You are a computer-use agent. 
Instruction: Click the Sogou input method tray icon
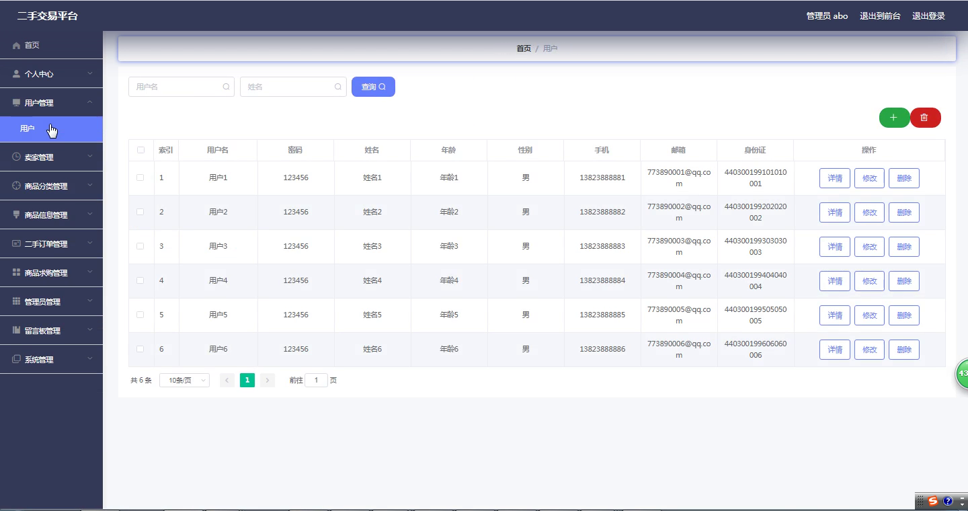click(933, 501)
